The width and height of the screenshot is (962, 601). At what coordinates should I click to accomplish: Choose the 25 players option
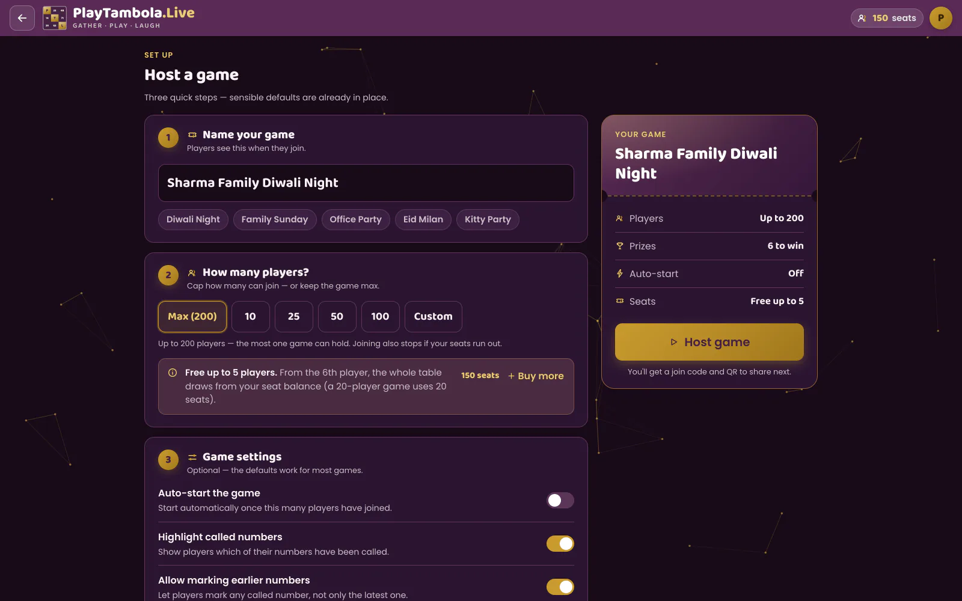(294, 317)
